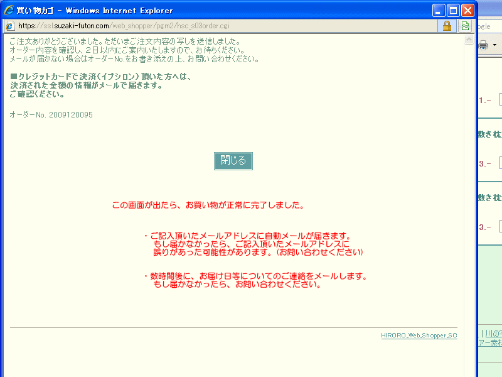Click the page icon beside the URL

point(10,26)
